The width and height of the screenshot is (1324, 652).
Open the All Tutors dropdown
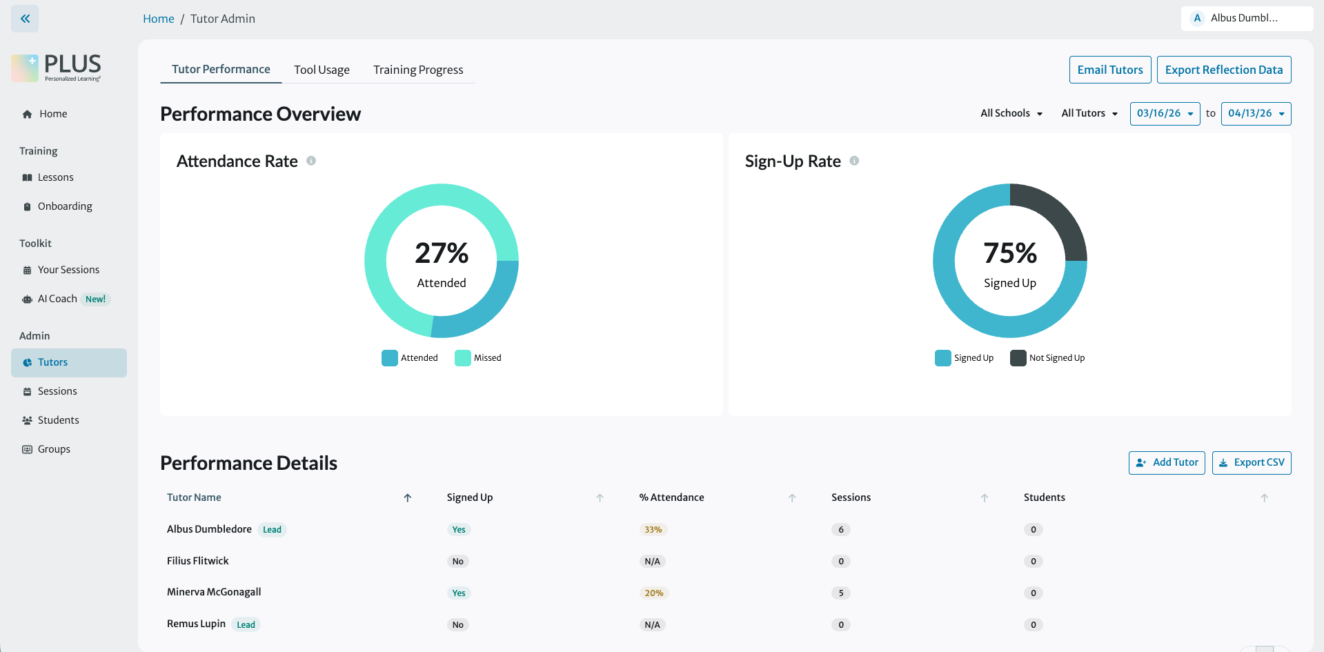point(1089,113)
